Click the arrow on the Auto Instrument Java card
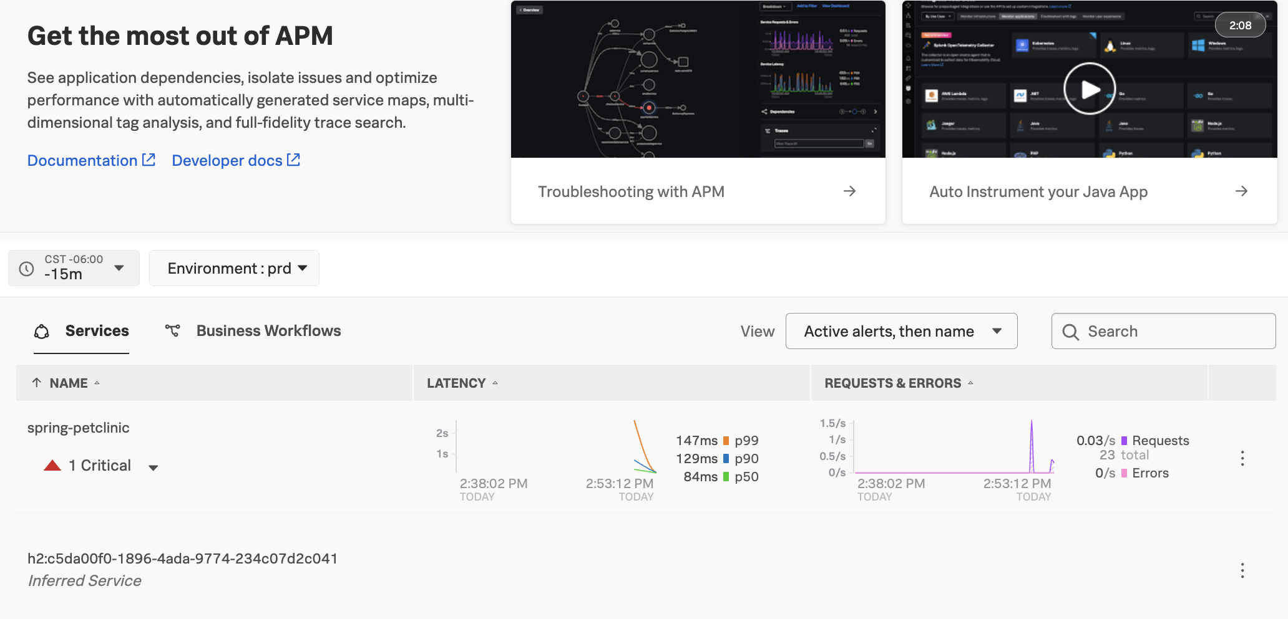Screen dimensions: 1288x619 point(1241,191)
